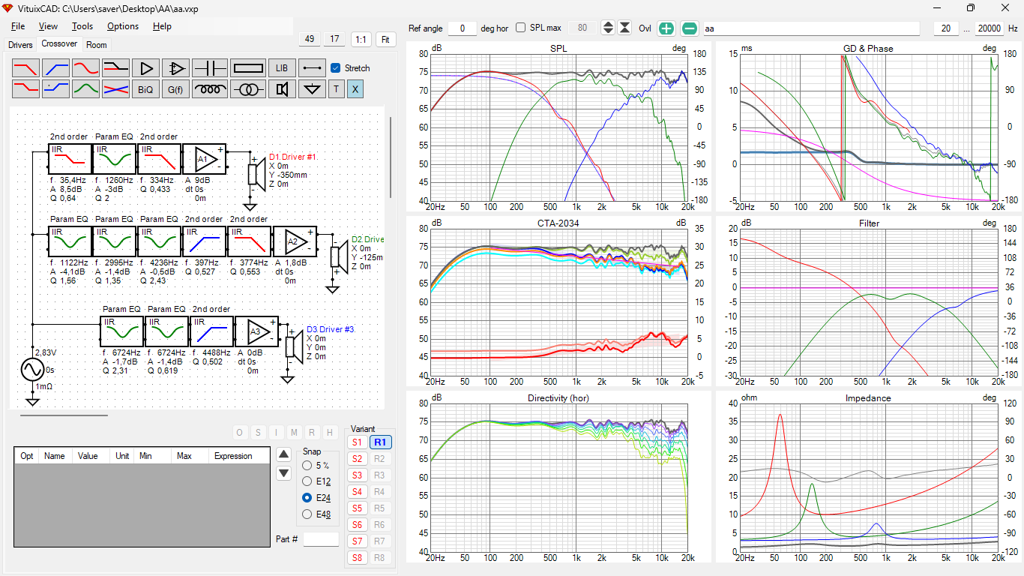Screen dimensions: 1024x576
Task: Move list item down with down arrow
Action: [x=283, y=473]
